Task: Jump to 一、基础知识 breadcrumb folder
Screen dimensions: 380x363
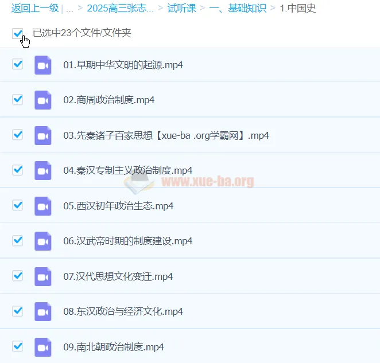Action: [239, 9]
